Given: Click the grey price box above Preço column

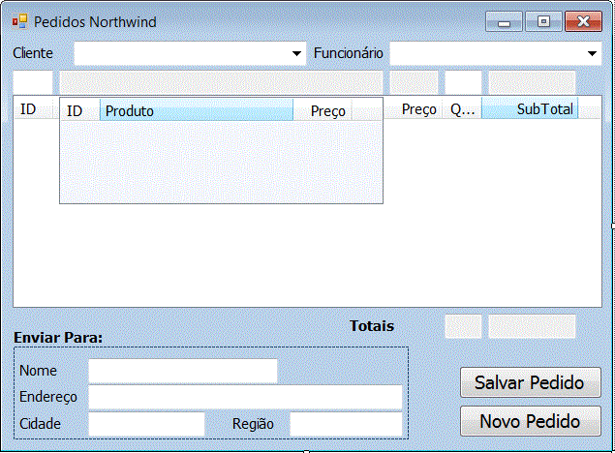Looking at the screenshot, I should coord(414,82).
